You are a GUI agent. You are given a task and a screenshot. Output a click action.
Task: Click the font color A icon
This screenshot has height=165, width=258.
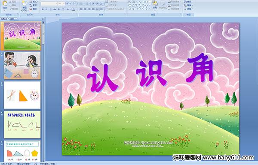74,9
